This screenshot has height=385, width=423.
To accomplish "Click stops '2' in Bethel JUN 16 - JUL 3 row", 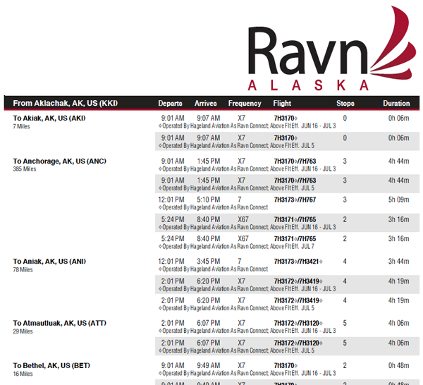I will pos(345,365).
